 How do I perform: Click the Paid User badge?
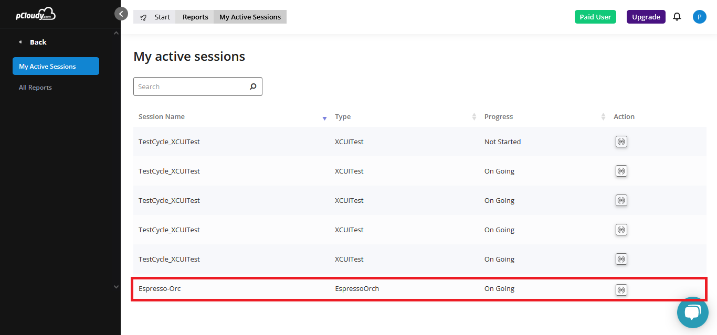tap(595, 17)
